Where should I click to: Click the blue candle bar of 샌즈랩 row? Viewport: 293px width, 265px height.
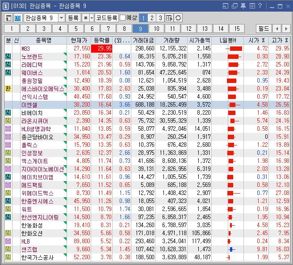point(232,249)
